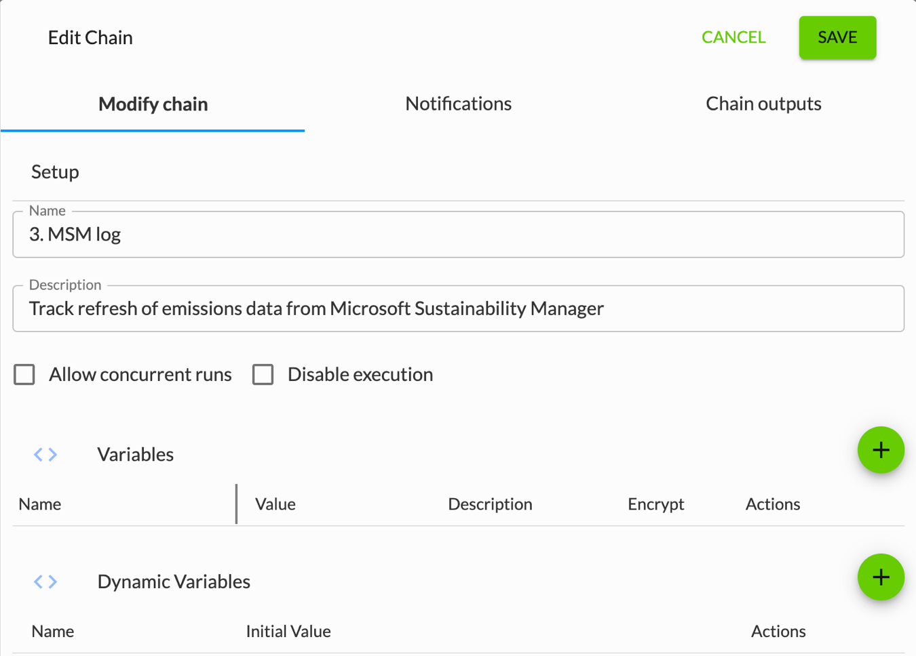Image resolution: width=916 pixels, height=656 pixels.
Task: Select the Description column header in Variables table
Action: click(x=490, y=504)
